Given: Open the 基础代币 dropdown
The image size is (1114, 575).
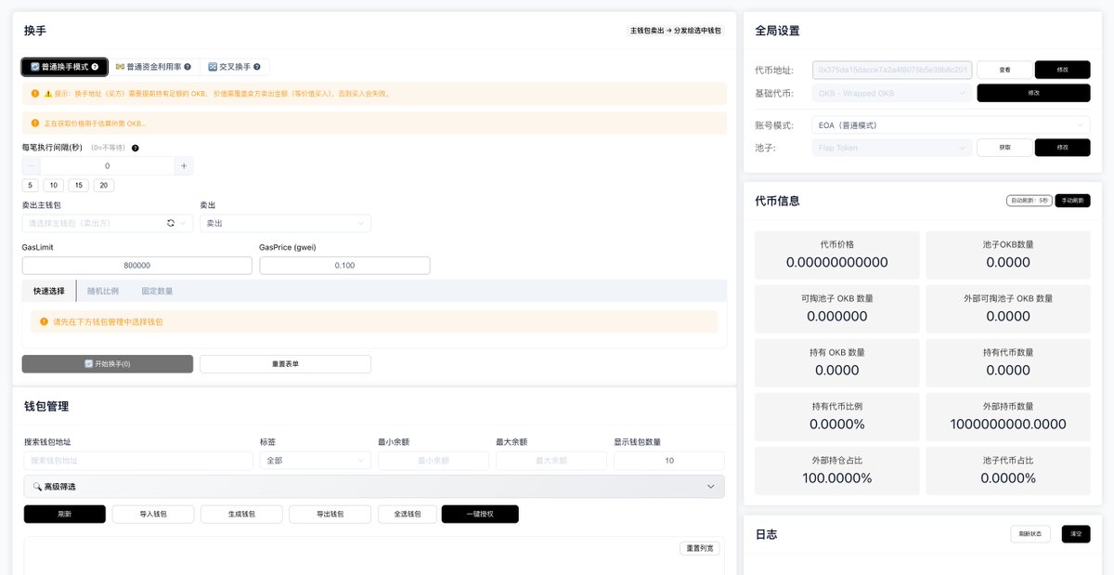Looking at the screenshot, I should coord(892,93).
